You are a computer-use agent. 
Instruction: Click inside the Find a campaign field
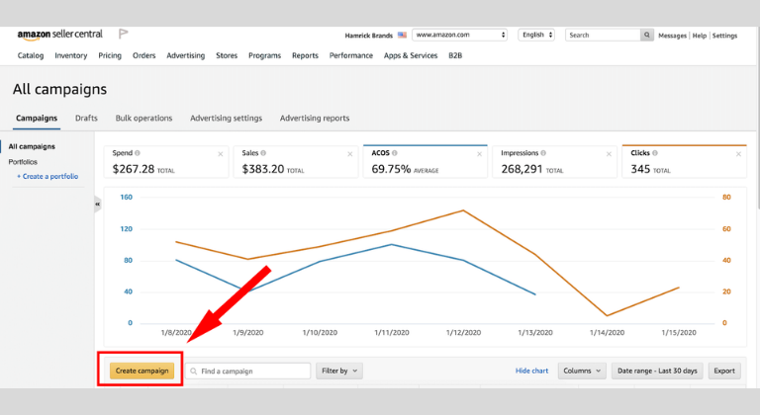coord(252,371)
